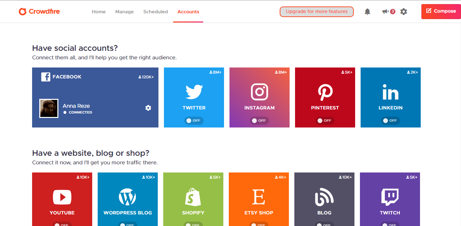Toggle Twitter connection on

coord(194,121)
